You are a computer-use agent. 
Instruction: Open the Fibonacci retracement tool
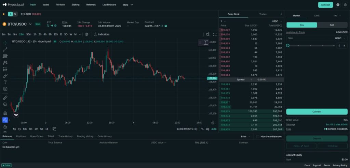click(5, 56)
